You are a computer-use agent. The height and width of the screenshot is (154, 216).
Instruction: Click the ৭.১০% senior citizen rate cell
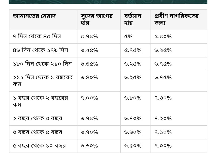pyautogui.click(x=179, y=132)
